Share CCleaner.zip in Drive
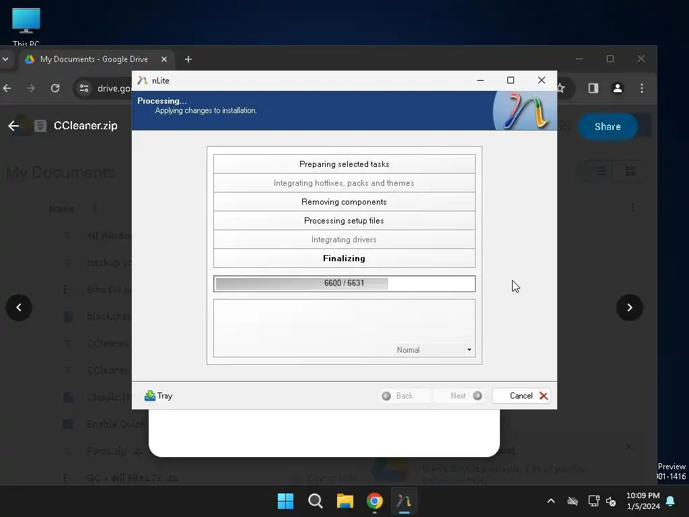The height and width of the screenshot is (517, 689). click(x=608, y=127)
